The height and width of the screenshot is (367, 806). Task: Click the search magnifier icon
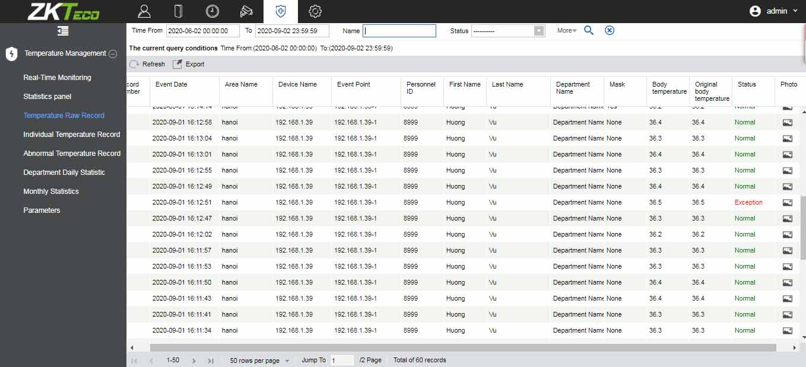[589, 30]
